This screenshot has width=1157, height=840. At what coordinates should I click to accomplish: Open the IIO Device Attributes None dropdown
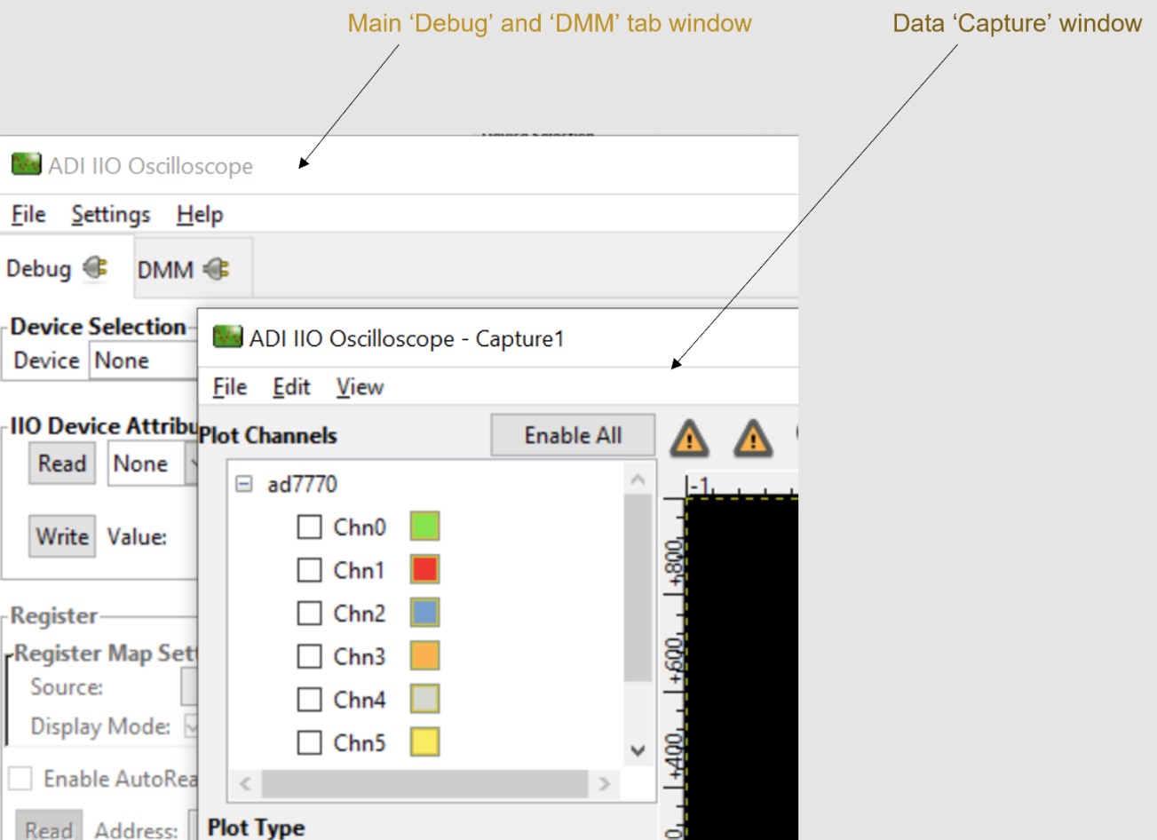tap(152, 464)
